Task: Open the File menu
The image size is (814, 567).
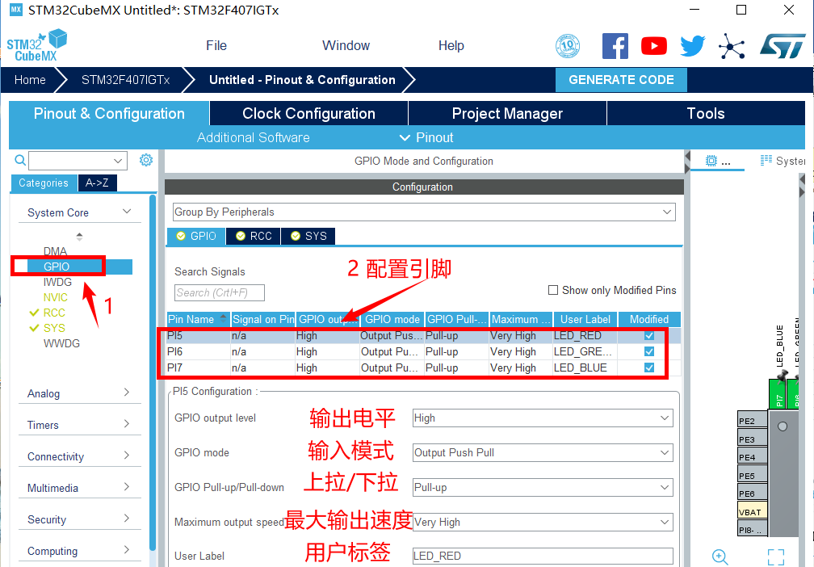Action: (216, 45)
